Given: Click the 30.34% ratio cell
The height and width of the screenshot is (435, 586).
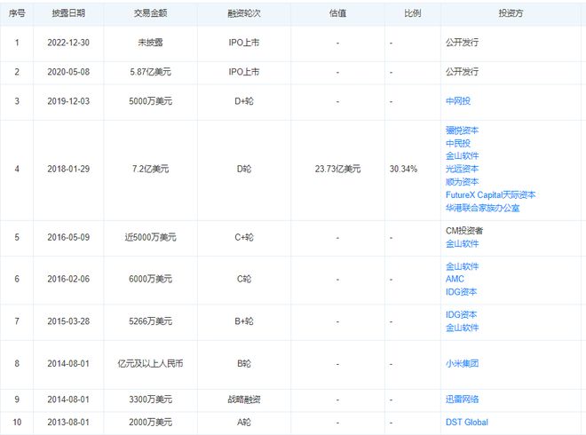Looking at the screenshot, I should pos(403,169).
